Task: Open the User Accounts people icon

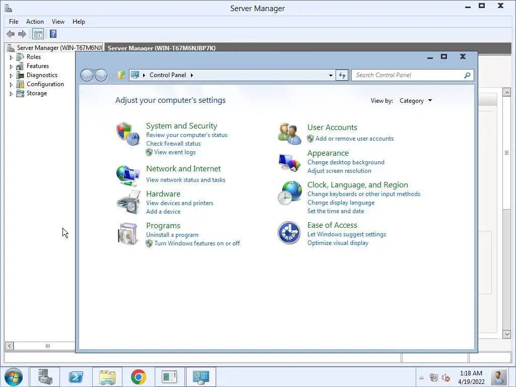Action: coord(289,134)
